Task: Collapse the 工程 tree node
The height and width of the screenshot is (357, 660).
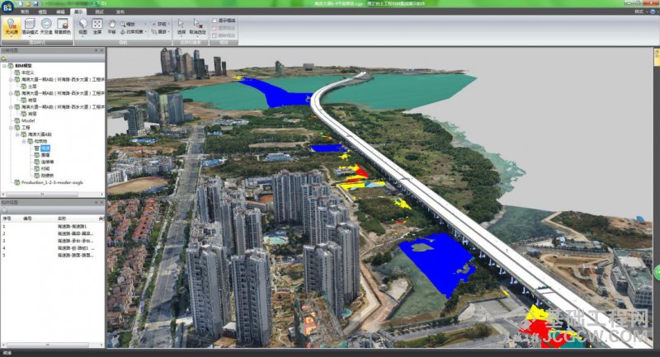Action: click(x=10, y=128)
